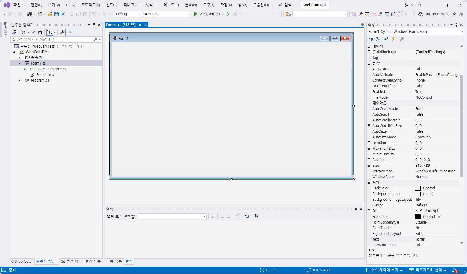Open the Debug configuration dropdown
This screenshot has height=274, width=467.
coord(128,14)
